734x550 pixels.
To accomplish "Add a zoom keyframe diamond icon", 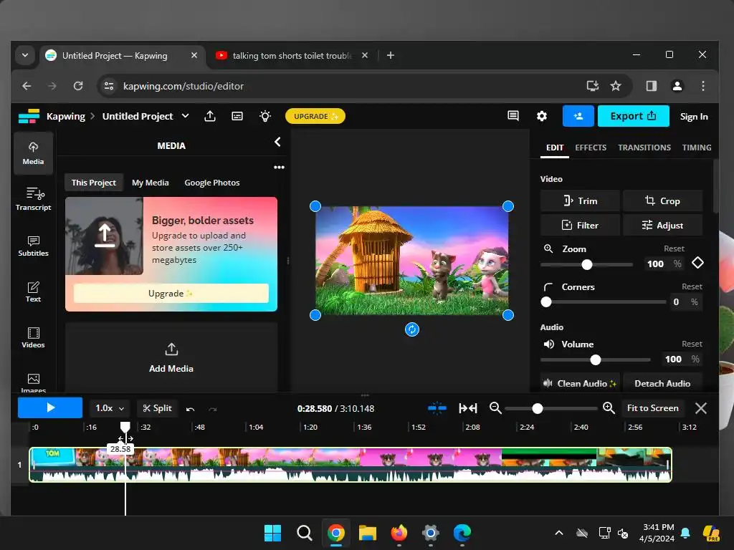I will (x=697, y=263).
